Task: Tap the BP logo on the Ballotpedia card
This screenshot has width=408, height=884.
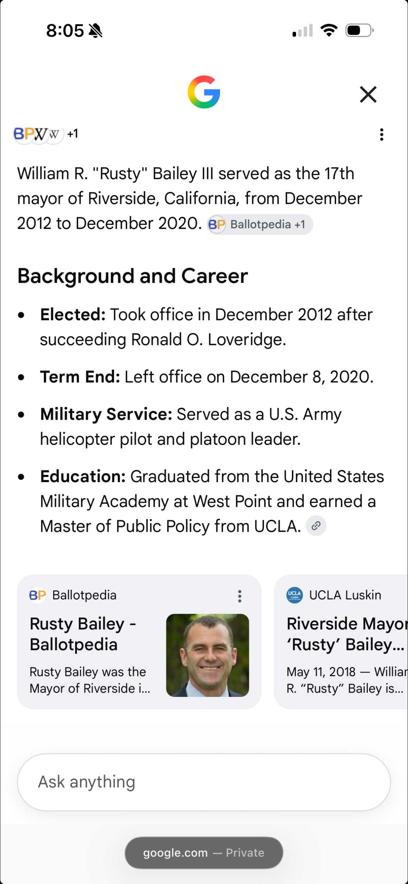Action: [38, 595]
